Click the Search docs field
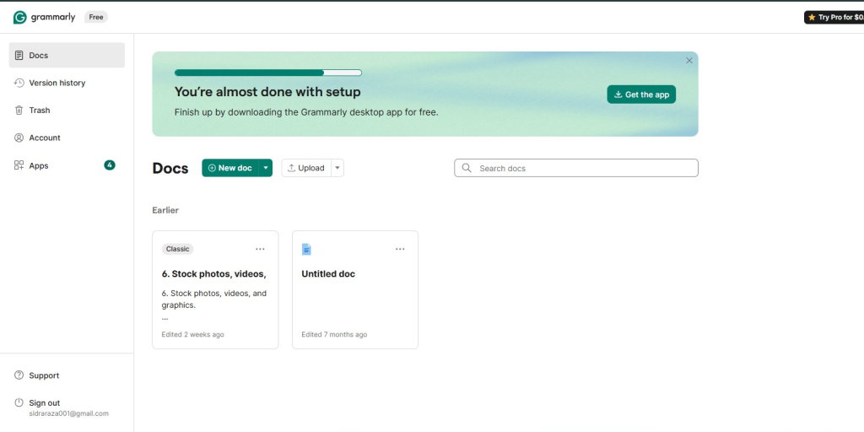Screen dimensions: 864x432 [x=575, y=168]
